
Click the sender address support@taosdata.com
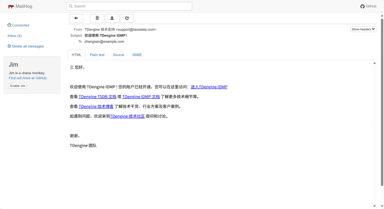pos(136,29)
